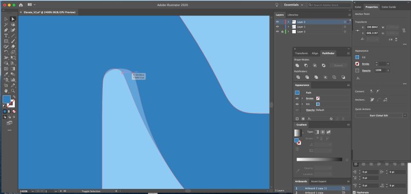The width and height of the screenshot is (411, 194).
Task: Click the large Fill swatch in toolbar
Action: (x=7, y=99)
